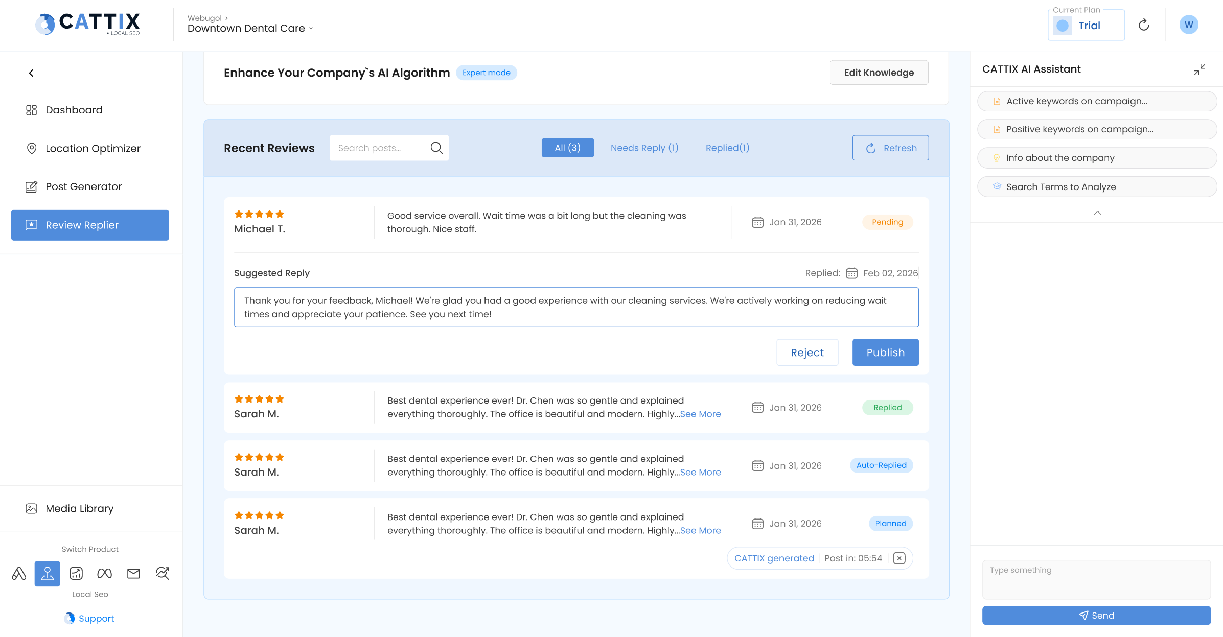This screenshot has width=1223, height=637.
Task: Select the Replied reviews filter
Action: (x=727, y=148)
